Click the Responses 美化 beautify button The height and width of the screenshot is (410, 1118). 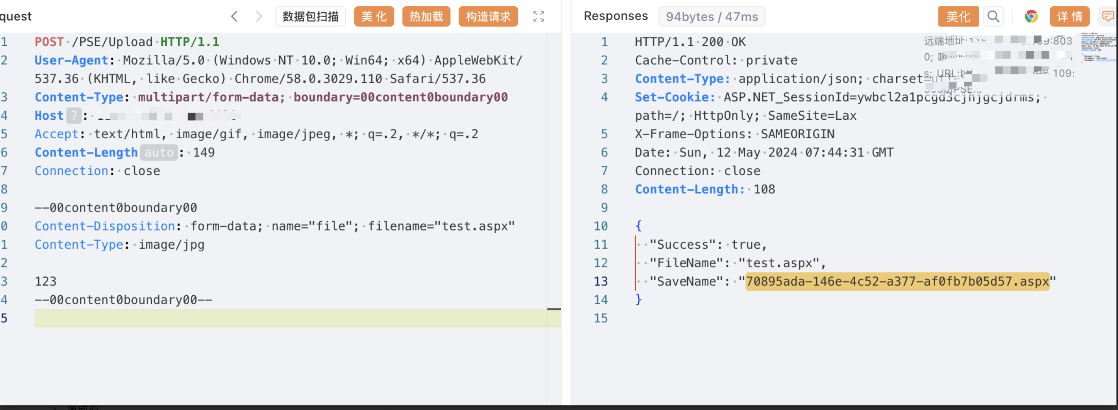click(x=958, y=17)
